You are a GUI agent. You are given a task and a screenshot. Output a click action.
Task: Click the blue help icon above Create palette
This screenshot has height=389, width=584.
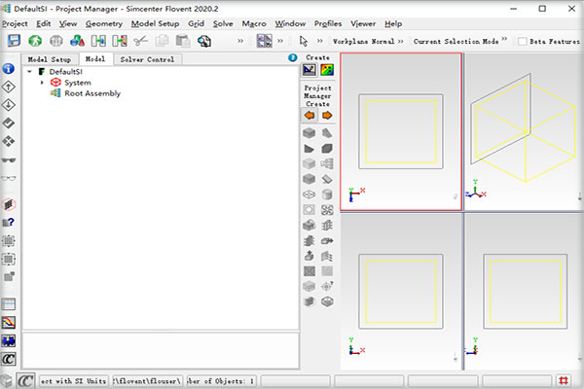(292, 58)
